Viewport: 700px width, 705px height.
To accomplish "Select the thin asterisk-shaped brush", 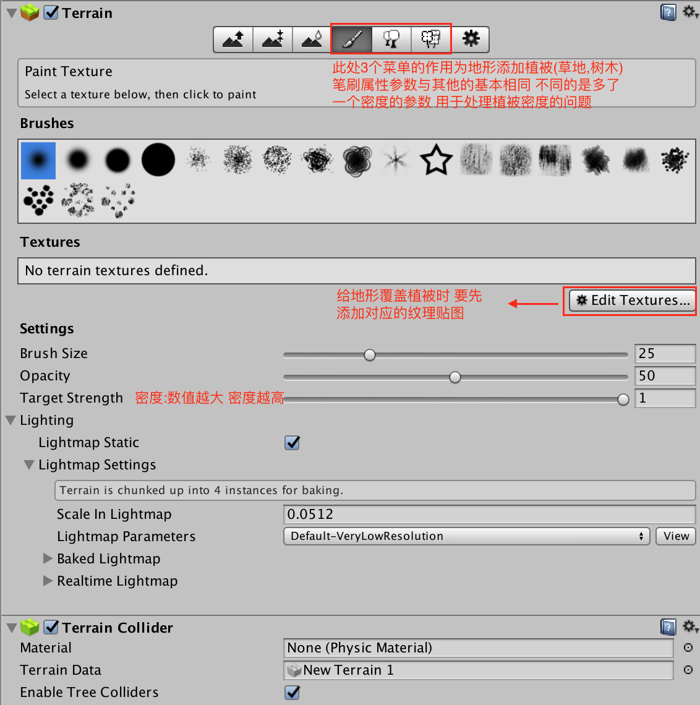I will point(396,161).
